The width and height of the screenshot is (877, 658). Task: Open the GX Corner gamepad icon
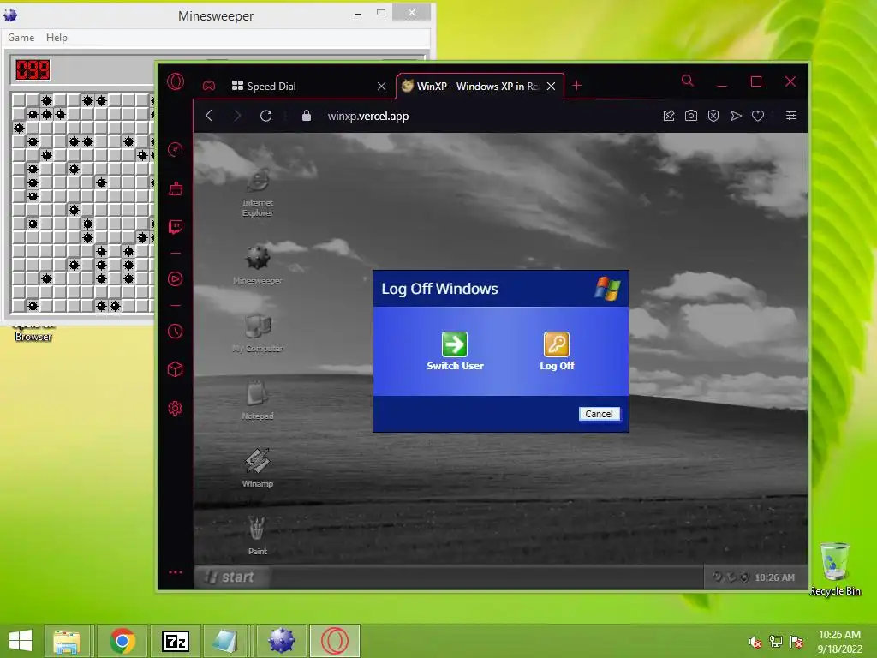coord(209,87)
